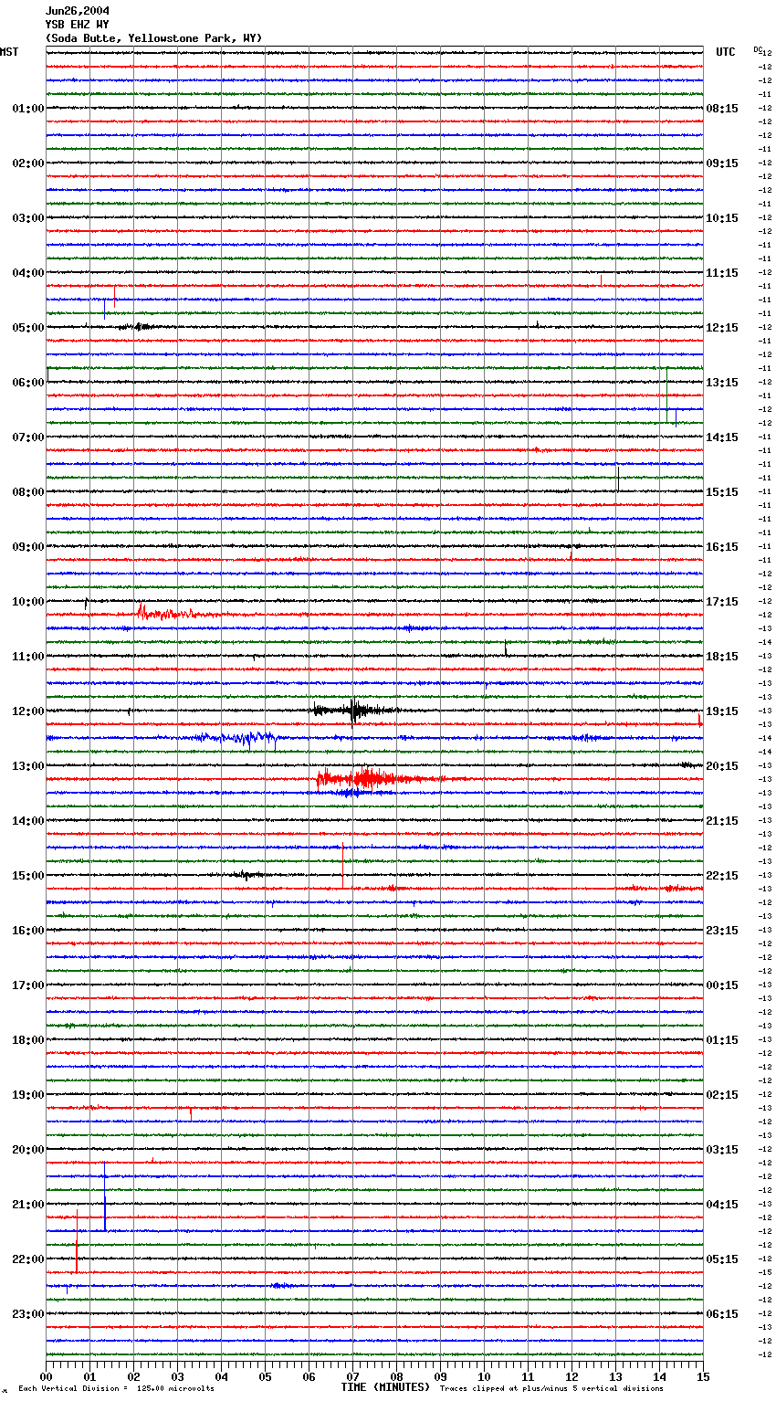Select the 13:00 MST hour label
Viewport: 776px width, 1401px height.
click(28, 766)
